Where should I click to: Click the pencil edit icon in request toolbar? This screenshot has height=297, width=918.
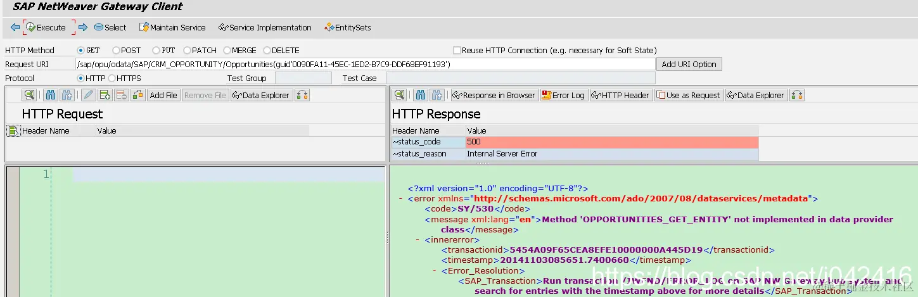pyautogui.click(x=89, y=95)
